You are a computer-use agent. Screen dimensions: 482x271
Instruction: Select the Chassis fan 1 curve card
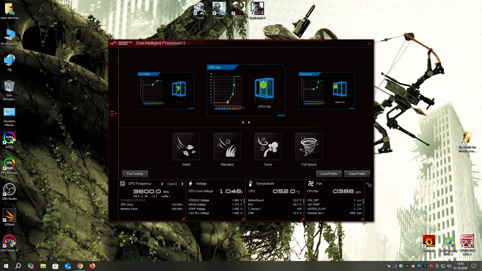point(327,91)
